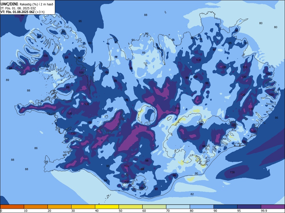Click the dark orange 0–10 legend swatch
The height and width of the screenshot is (213, 285).
pyautogui.click(x=12, y=207)
